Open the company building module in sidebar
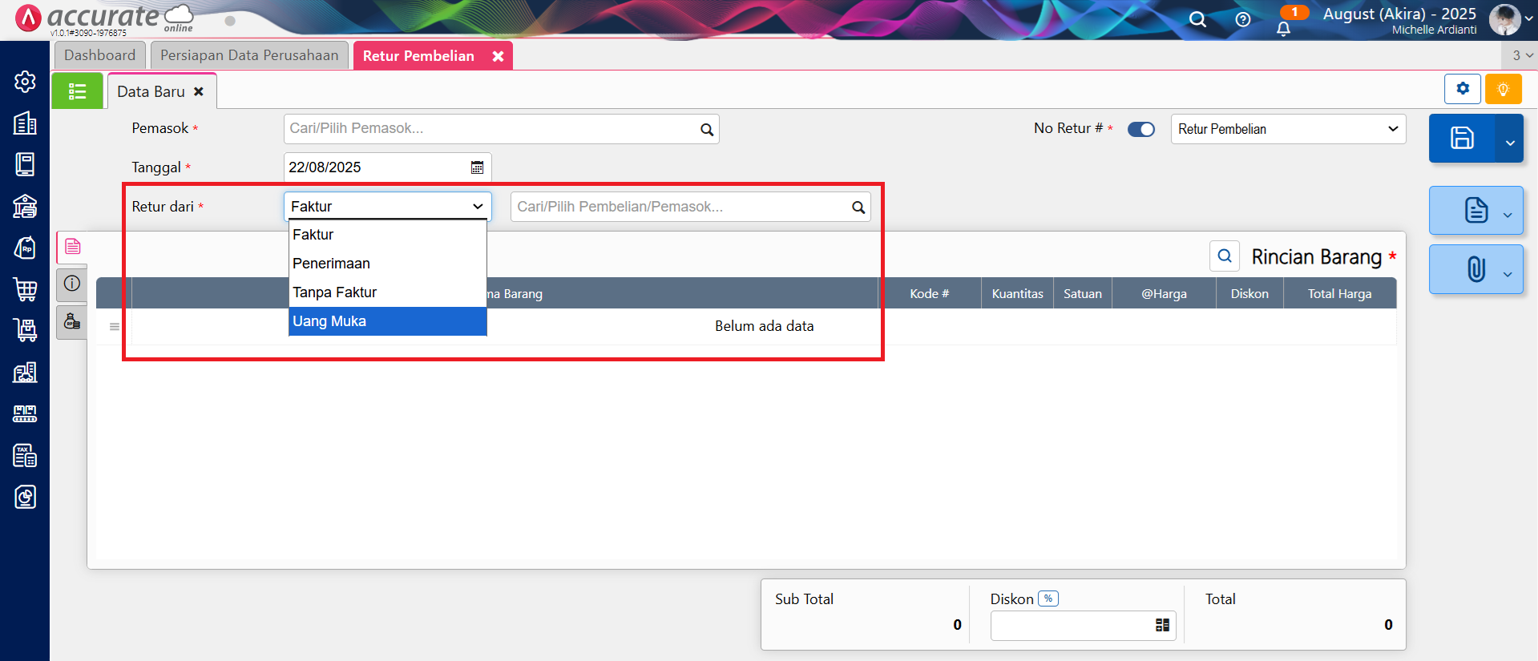 [25, 123]
